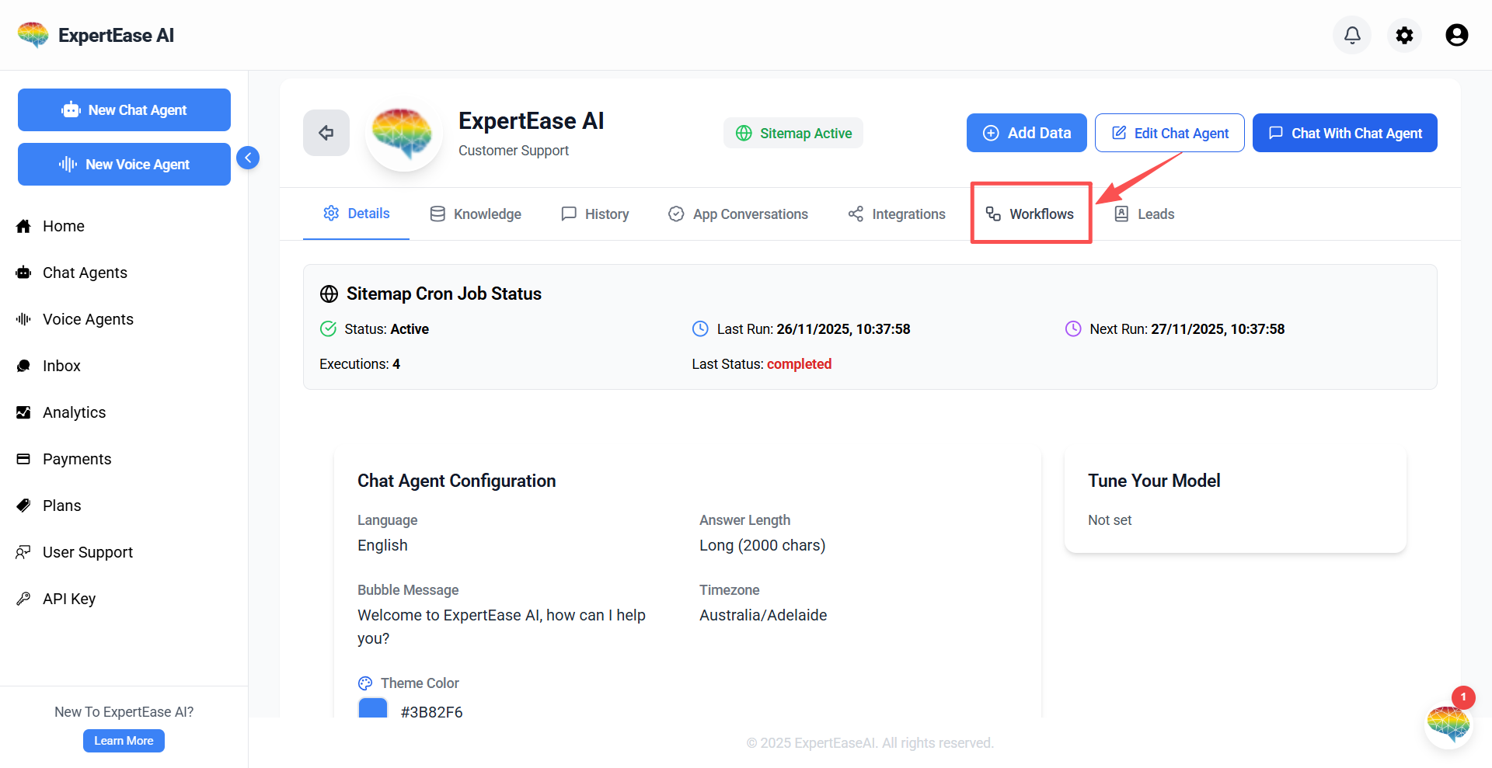Click the Sitemap Active status badge
Screen dimensions: 1492x768
point(793,133)
